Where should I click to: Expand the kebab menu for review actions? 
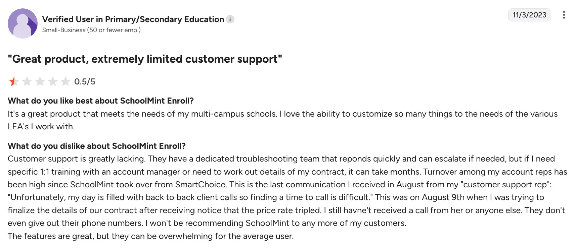(x=564, y=15)
